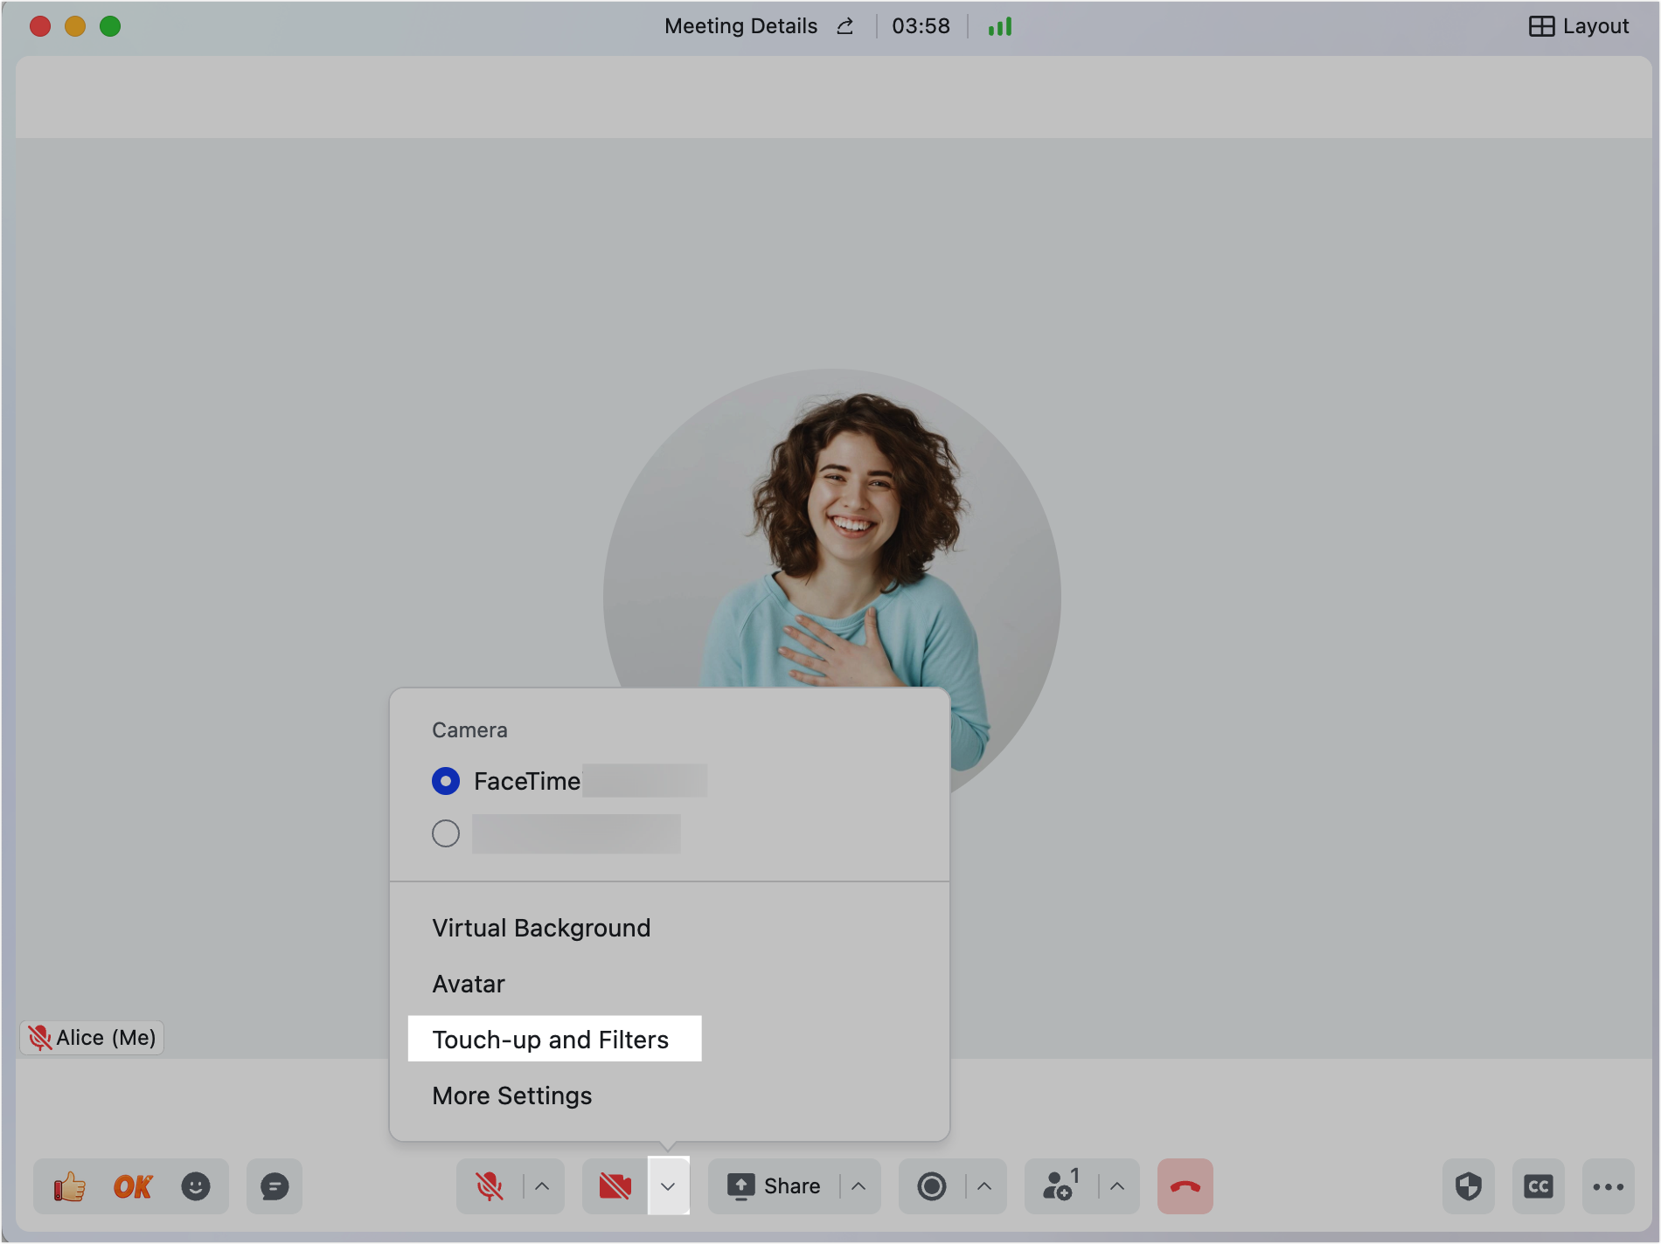Screen dimensions: 1661x1244
Task: Open Virtual Background from camera menu
Action: [541, 928]
